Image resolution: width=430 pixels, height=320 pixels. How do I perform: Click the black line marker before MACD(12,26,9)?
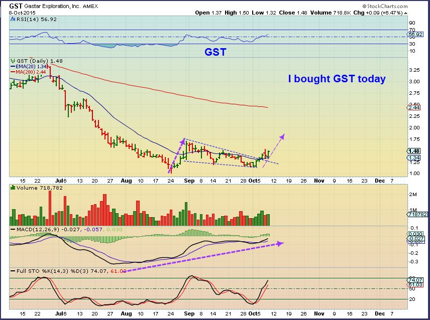[13, 229]
